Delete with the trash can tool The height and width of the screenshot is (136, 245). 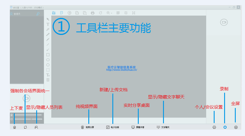tap(48, 80)
